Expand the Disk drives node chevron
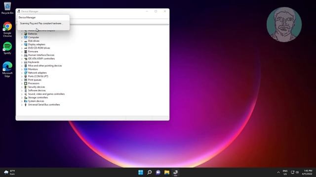This screenshot has width=316, height=177. tap(22, 41)
